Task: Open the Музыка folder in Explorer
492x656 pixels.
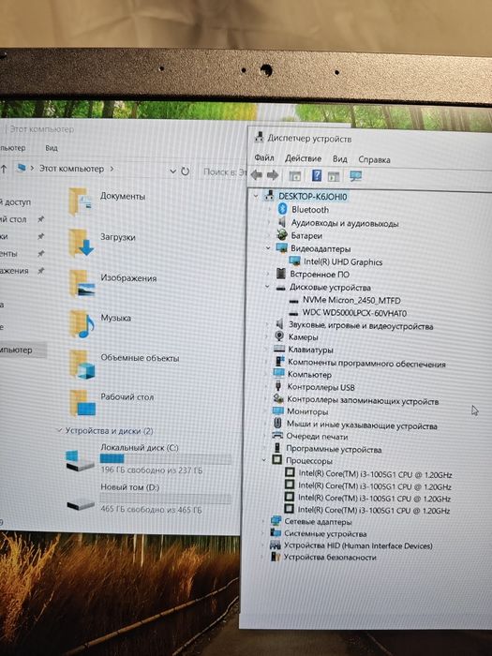Action: [x=115, y=318]
